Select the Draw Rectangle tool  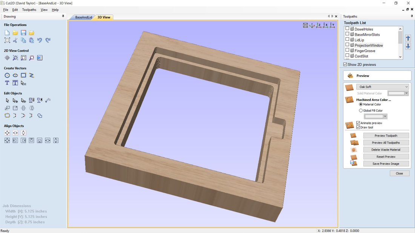(x=23, y=75)
